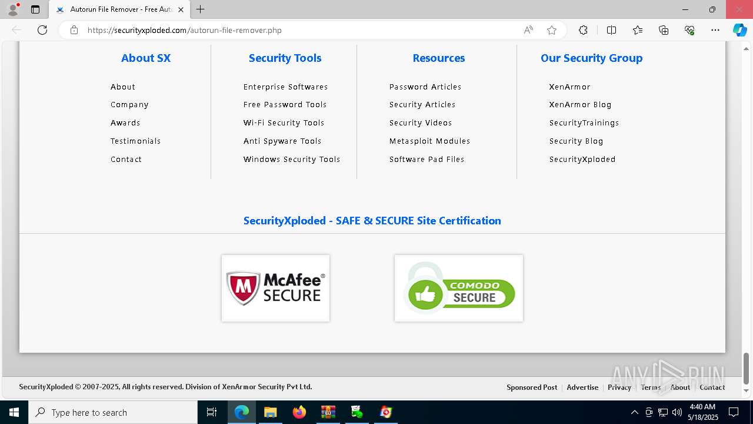The height and width of the screenshot is (424, 753).
Task: Launch Firefox from taskbar
Action: [299, 412]
